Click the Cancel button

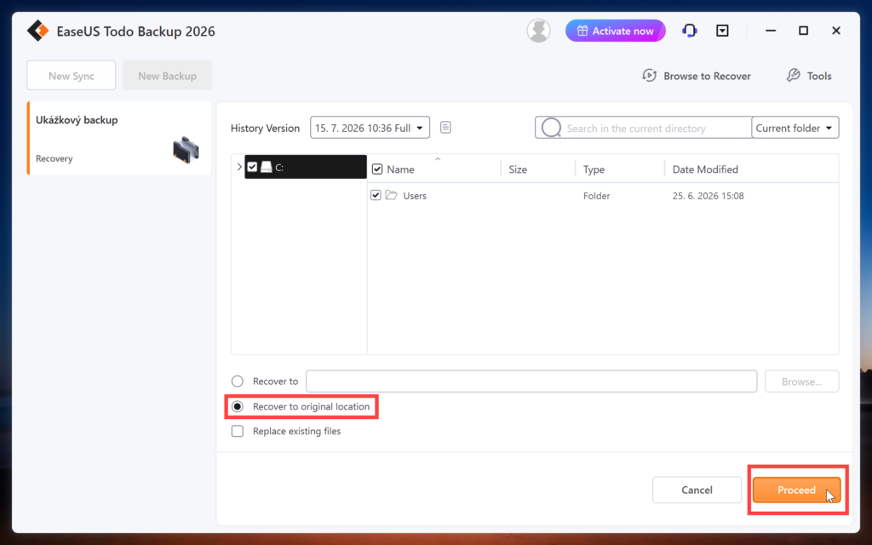click(697, 490)
